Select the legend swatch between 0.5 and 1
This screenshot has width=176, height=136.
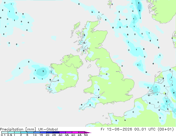click(x=11, y=132)
